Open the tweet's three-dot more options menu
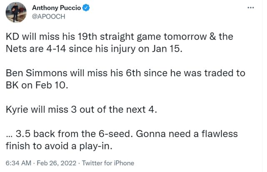The width and height of the screenshot is (267, 172). 250,8
